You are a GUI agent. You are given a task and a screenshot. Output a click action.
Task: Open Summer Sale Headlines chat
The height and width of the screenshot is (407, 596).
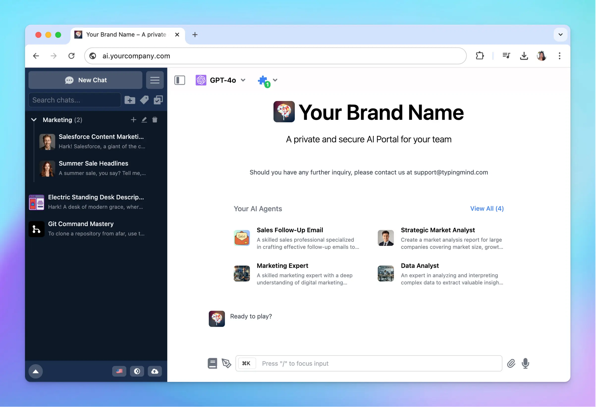click(96, 168)
